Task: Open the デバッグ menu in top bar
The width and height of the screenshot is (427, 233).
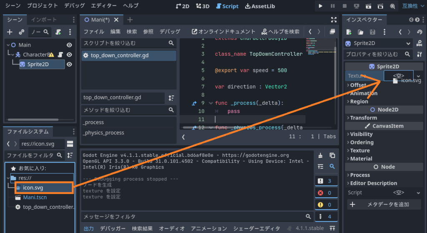Action: [75, 6]
